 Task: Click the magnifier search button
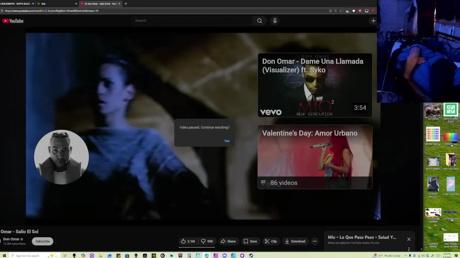tap(259, 20)
